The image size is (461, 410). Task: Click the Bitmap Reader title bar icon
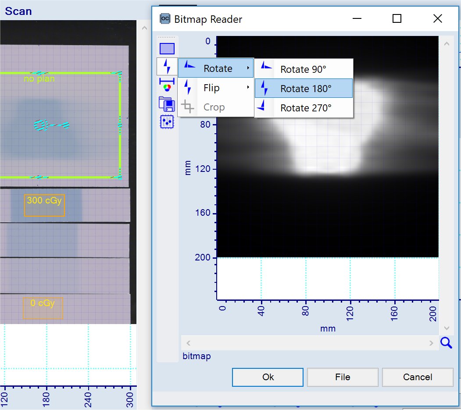165,19
